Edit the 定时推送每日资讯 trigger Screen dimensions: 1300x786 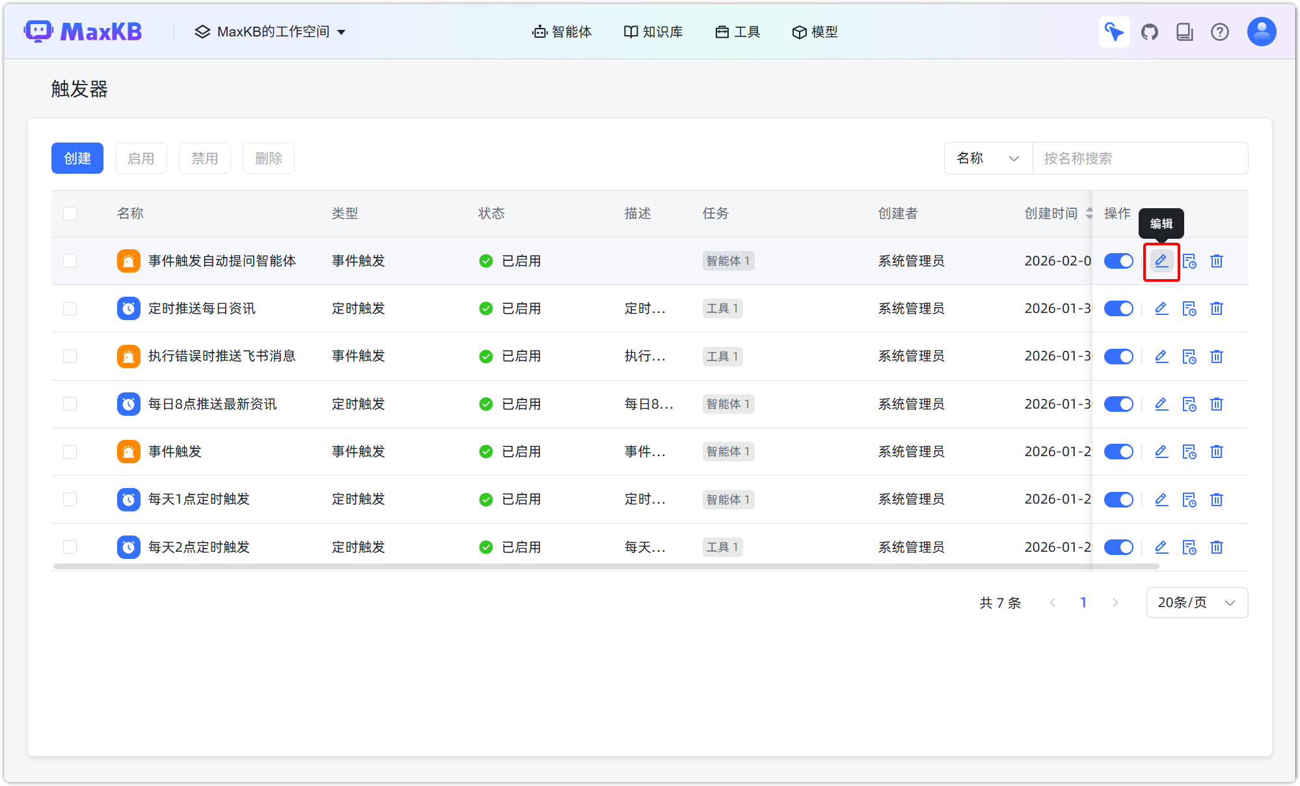[1161, 308]
